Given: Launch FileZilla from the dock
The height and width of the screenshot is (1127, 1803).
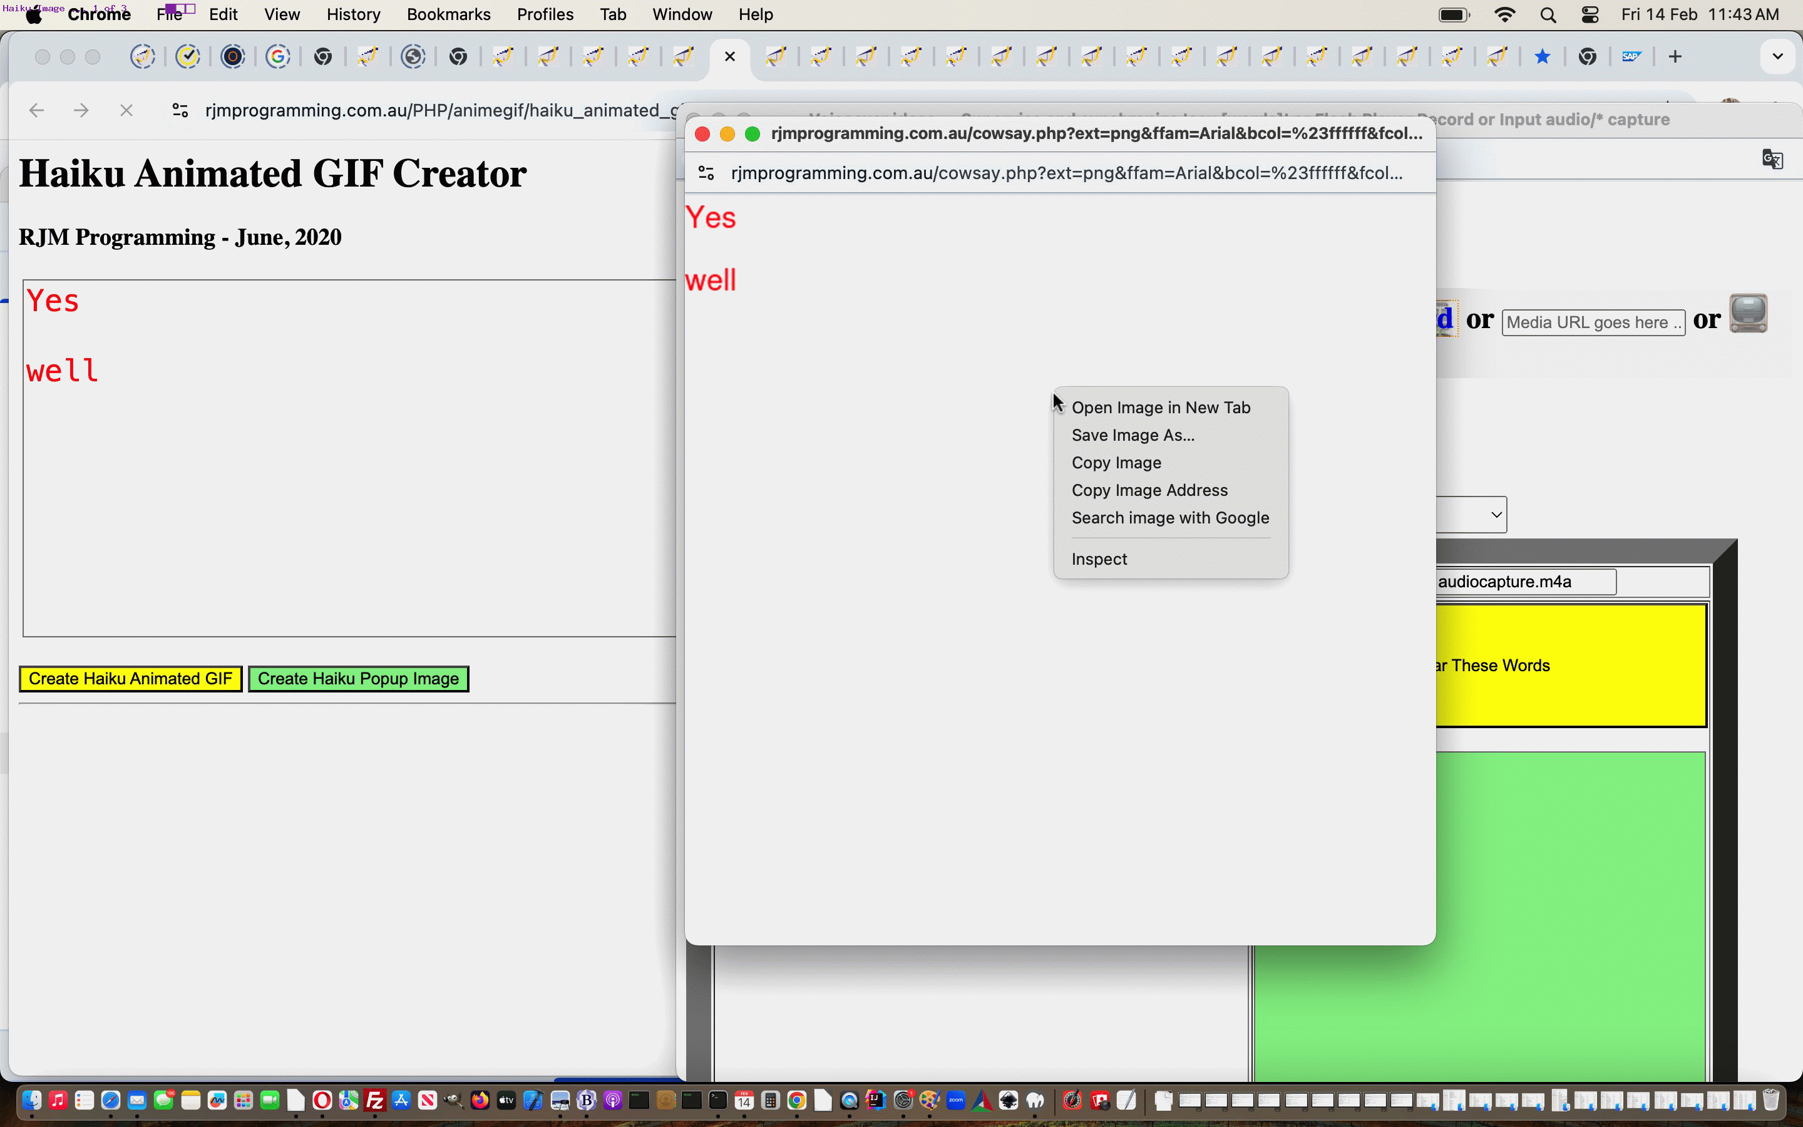Looking at the screenshot, I should click(x=376, y=1100).
